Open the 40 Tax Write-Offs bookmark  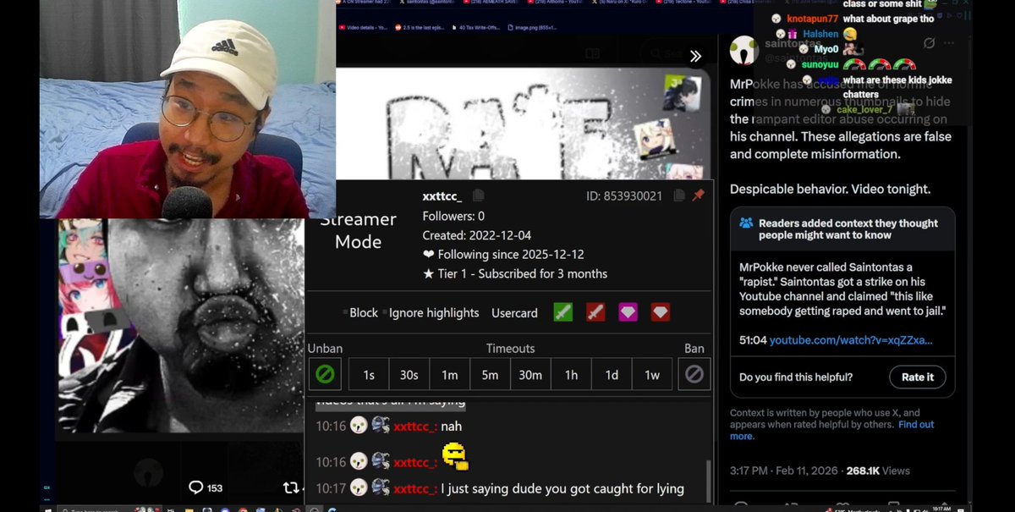click(x=476, y=27)
